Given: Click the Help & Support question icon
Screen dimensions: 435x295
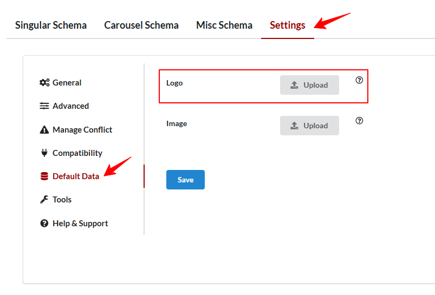Looking at the screenshot, I should coord(44,223).
